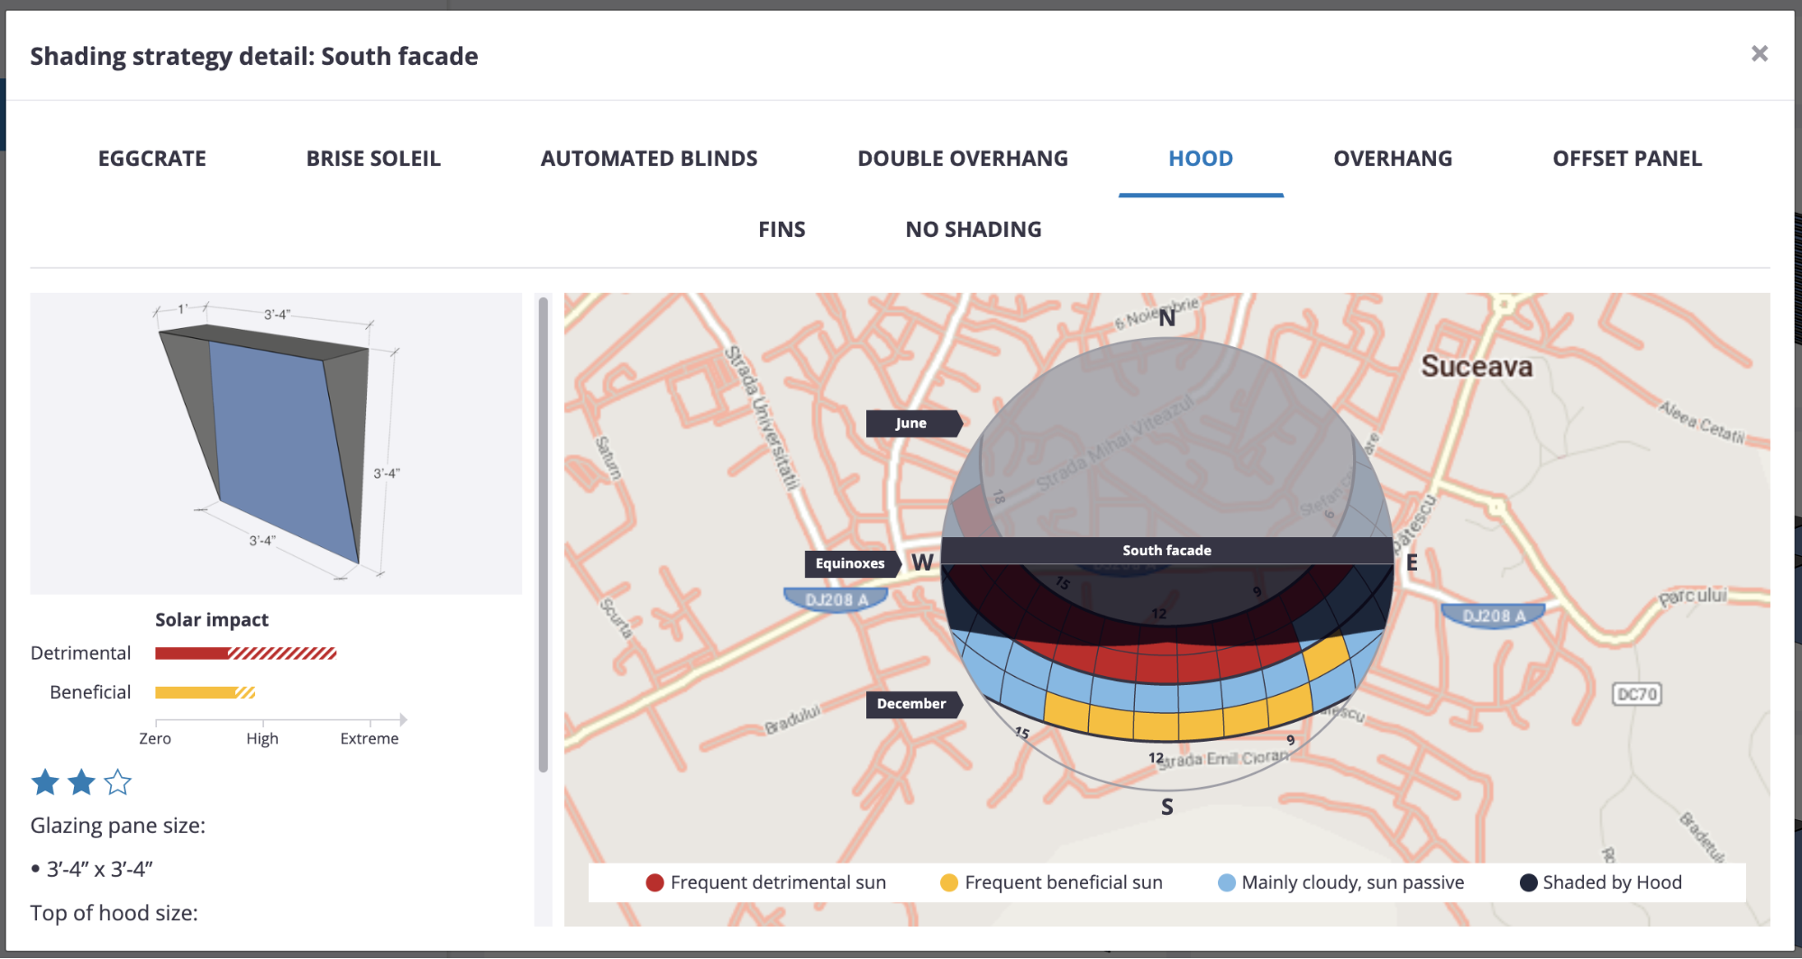The width and height of the screenshot is (1802, 959).
Task: Click the first filled rating star
Action: pyautogui.click(x=45, y=782)
